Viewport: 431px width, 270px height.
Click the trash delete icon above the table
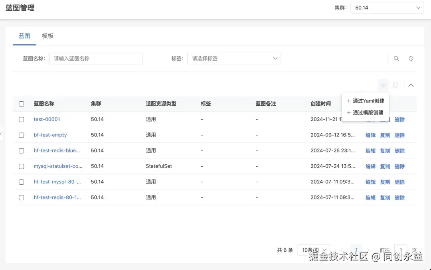pos(395,85)
